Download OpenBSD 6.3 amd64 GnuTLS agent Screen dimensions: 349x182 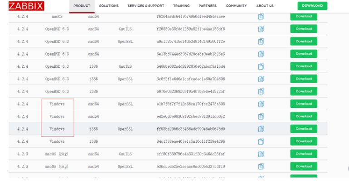[304, 29]
